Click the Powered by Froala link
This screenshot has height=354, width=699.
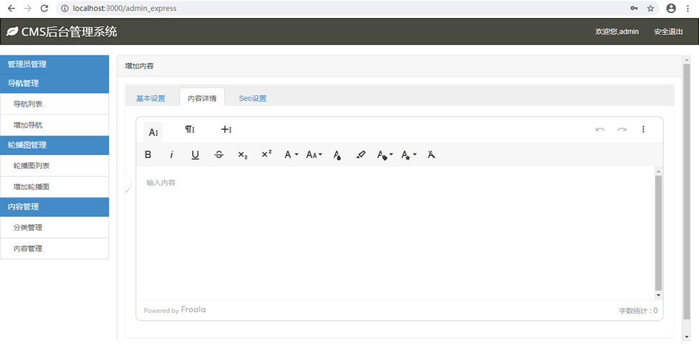174,310
